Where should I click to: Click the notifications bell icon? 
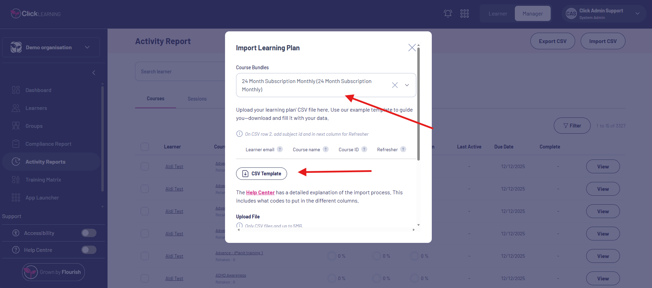pos(448,13)
